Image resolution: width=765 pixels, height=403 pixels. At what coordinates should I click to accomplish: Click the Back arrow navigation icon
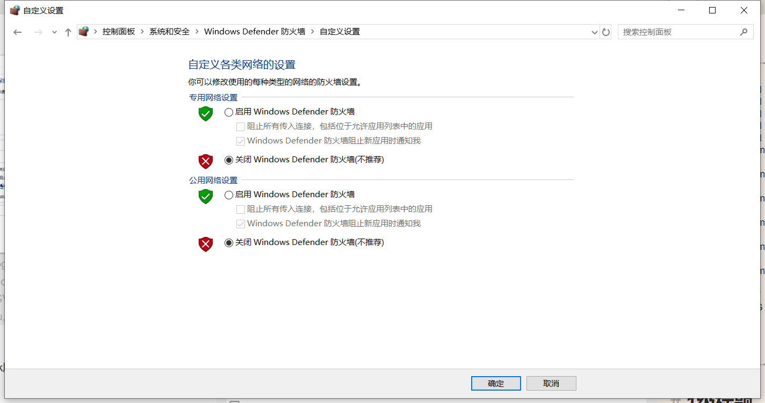point(18,32)
